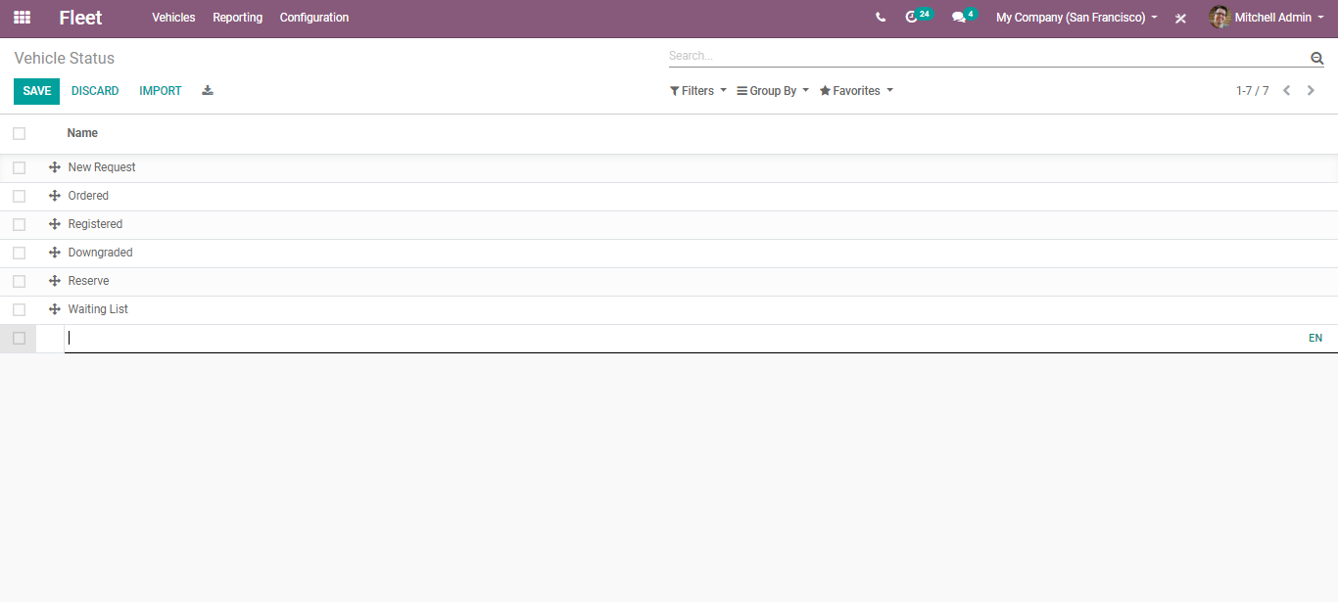Screen dimensions: 1338x602
Task: Open the Filters dropdown
Action: pyautogui.click(x=698, y=91)
